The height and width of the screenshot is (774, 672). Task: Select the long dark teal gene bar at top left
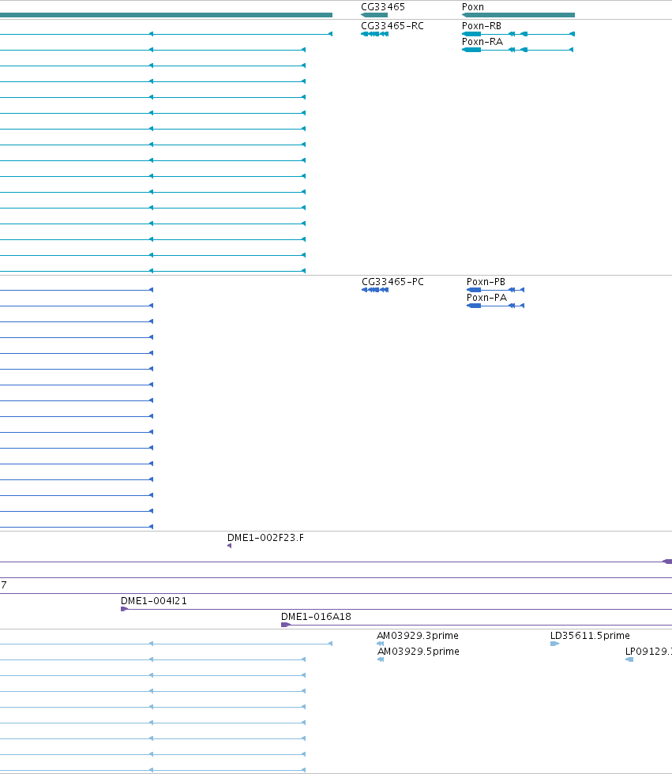(167, 15)
